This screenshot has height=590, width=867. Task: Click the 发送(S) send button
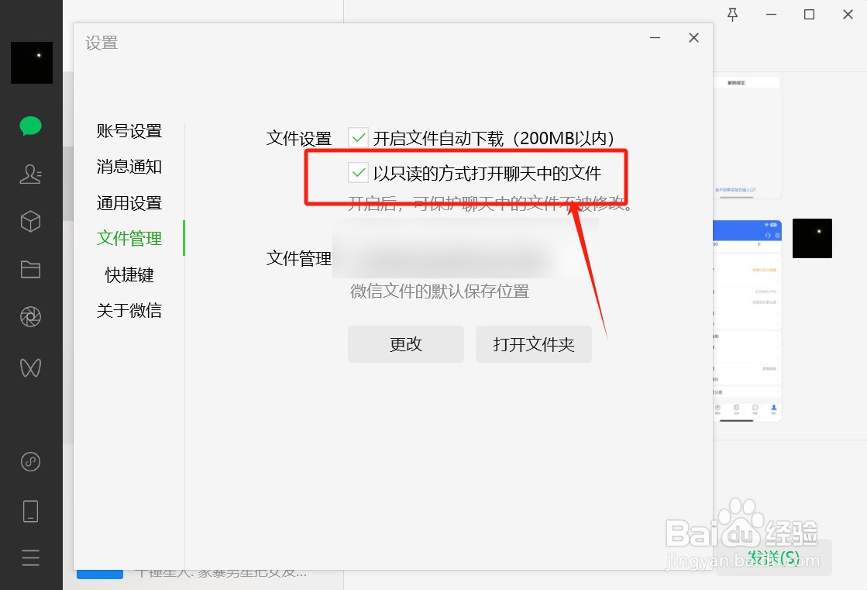click(774, 557)
